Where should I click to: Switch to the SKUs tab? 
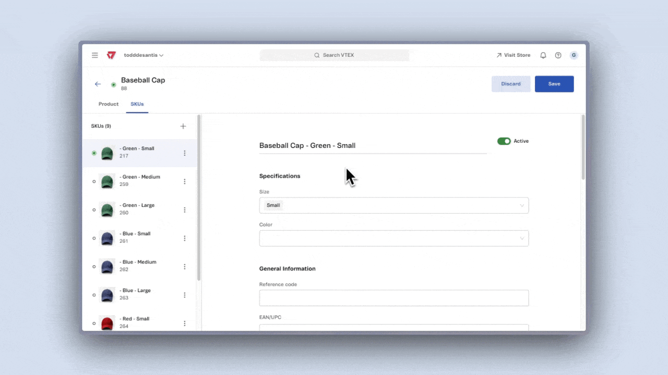click(x=137, y=104)
